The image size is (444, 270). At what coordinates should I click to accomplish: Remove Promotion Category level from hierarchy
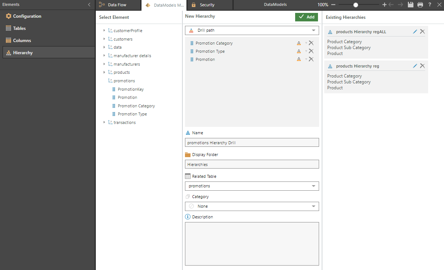click(x=311, y=43)
